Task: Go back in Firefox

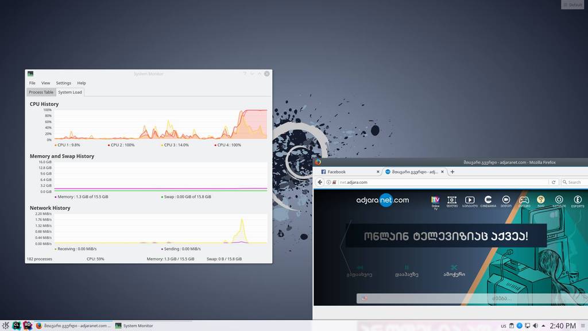Action: point(320,182)
